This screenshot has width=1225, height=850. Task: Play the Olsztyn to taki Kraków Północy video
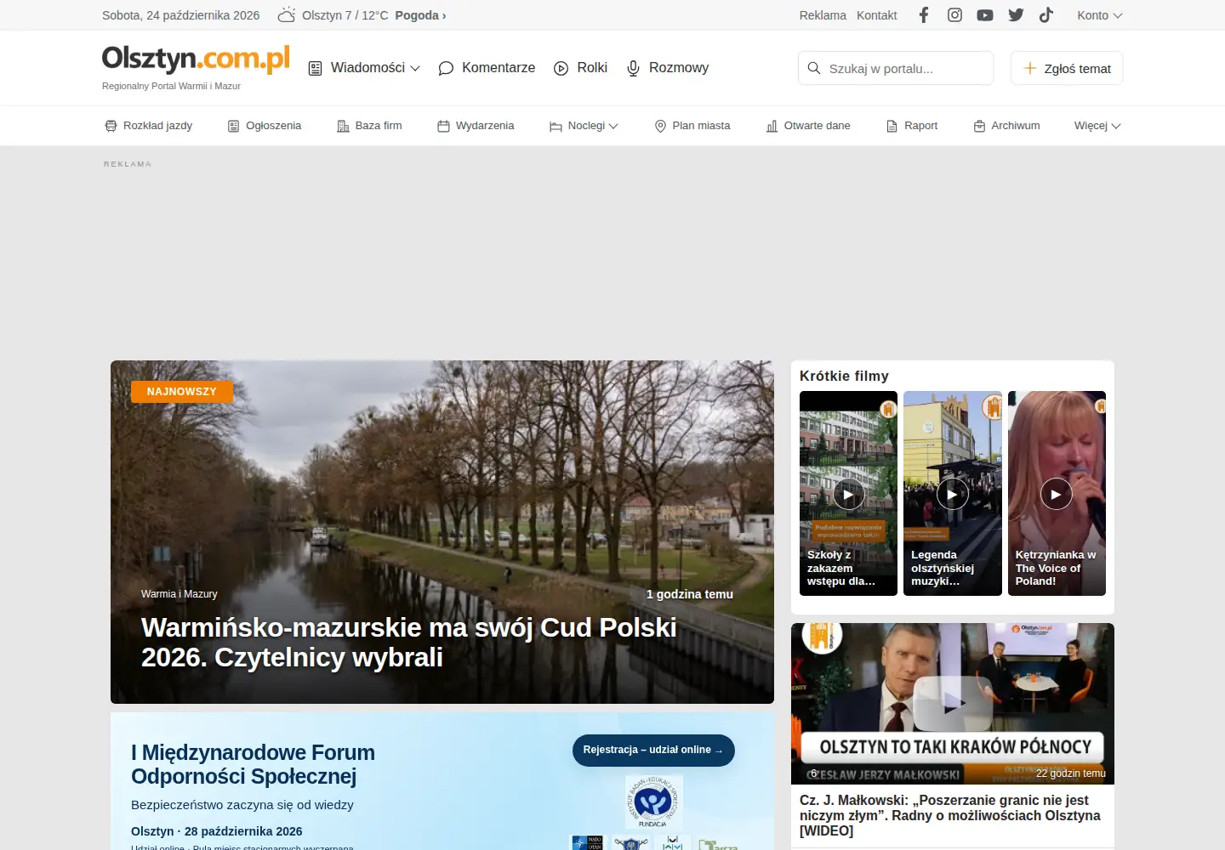pos(953,703)
